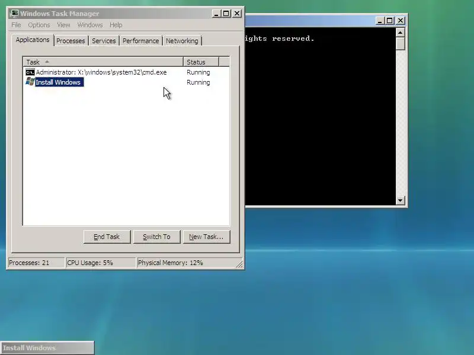Sort by the Status column header

coord(201,62)
